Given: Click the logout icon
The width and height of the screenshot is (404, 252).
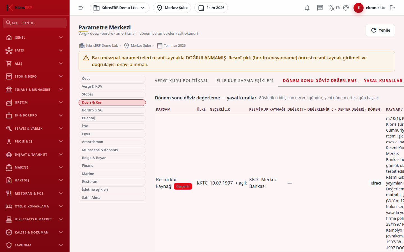Looking at the screenshot, I should pyautogui.click(x=392, y=8).
